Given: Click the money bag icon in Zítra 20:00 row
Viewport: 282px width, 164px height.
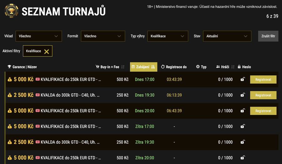Looking at the screenshot, I should pyautogui.click(x=10, y=158).
